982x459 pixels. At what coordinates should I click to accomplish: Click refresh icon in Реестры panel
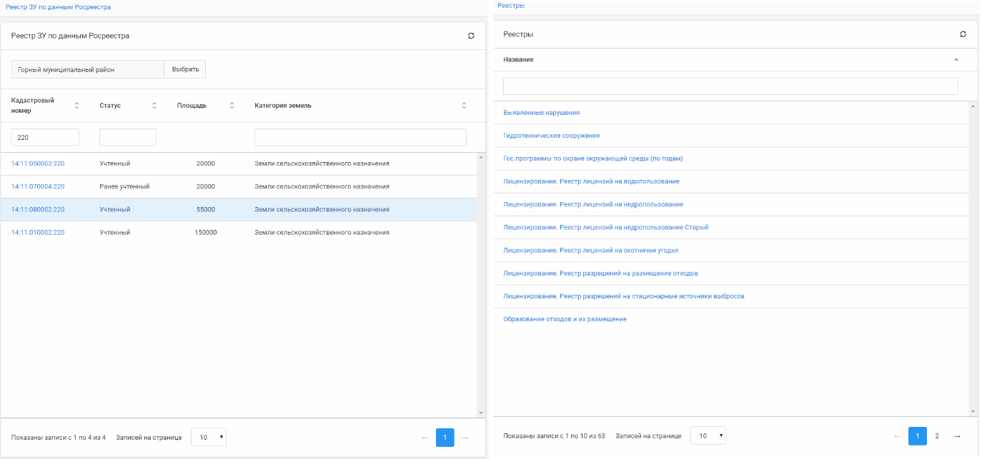pos(963,34)
